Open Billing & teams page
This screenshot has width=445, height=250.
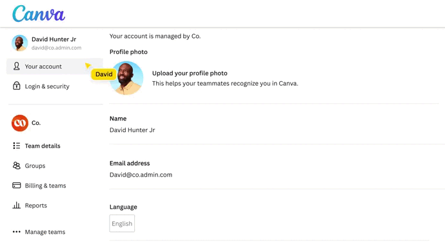coord(45,186)
